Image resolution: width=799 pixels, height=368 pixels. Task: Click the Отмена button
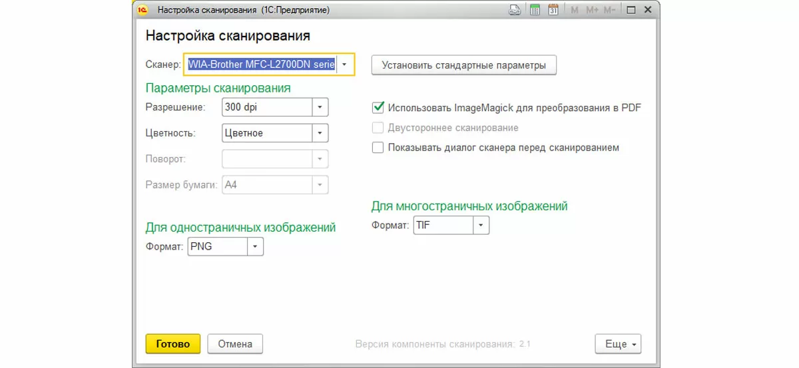coord(235,344)
